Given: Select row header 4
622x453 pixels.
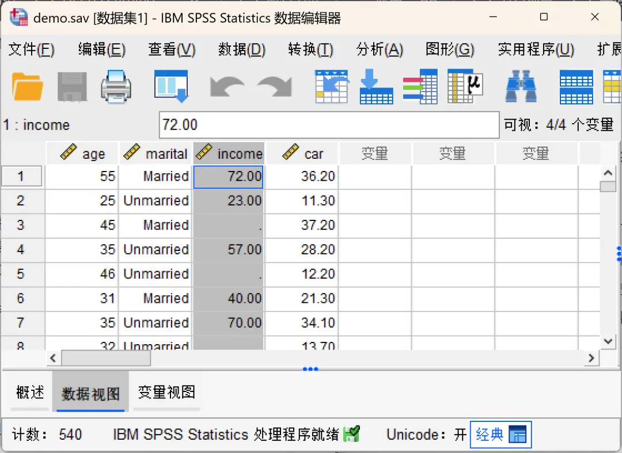Looking at the screenshot, I should (22, 249).
